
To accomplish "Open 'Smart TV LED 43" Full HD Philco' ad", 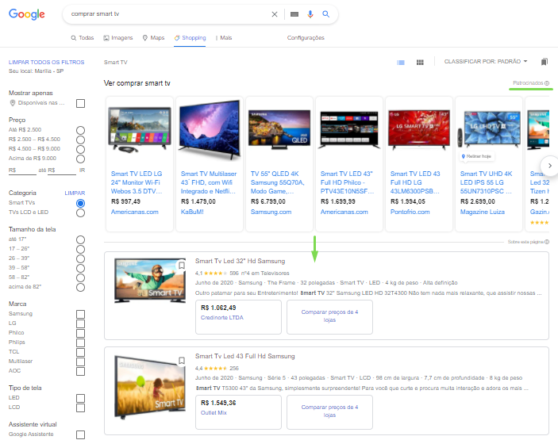I will pos(348,182).
